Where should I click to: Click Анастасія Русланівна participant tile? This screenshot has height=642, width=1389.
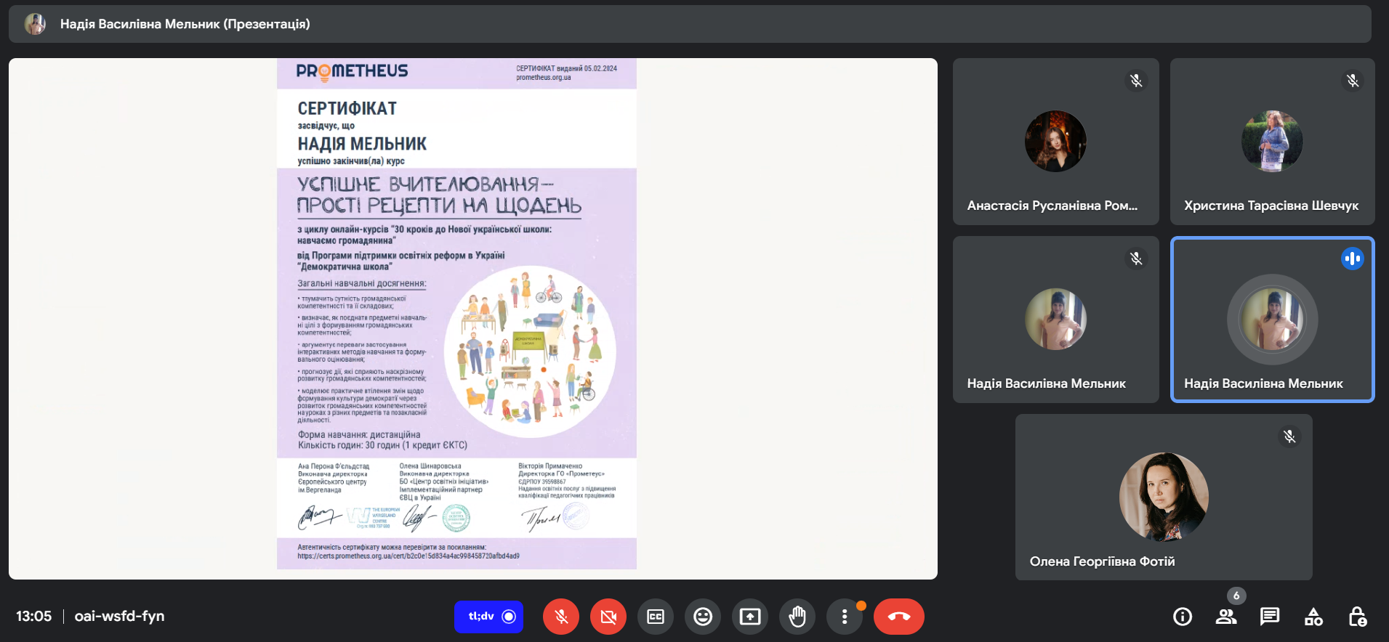[1055, 141]
